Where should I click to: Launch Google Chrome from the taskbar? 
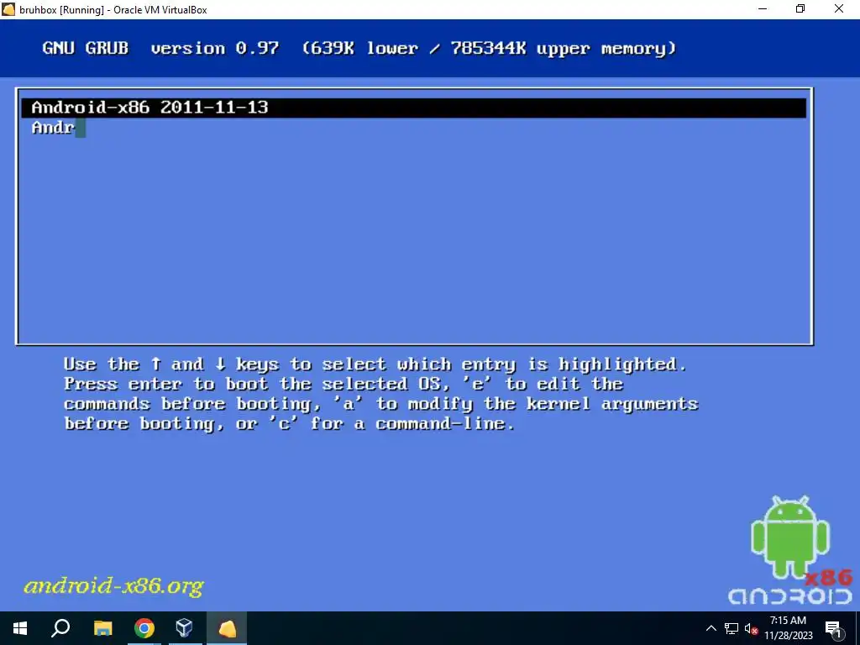coord(144,628)
